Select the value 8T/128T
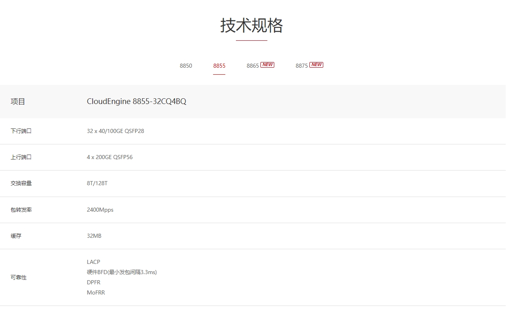Viewport: 509px width, 310px height. pos(97,183)
